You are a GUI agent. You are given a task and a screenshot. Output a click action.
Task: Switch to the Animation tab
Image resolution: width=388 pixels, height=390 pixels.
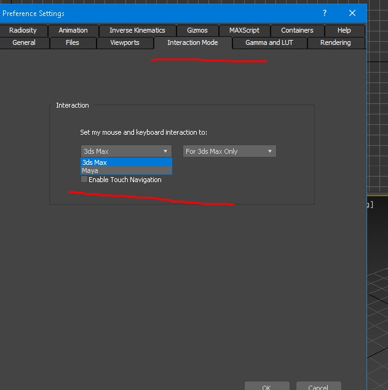[73, 30]
